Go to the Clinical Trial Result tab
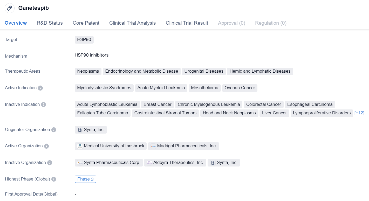The width and height of the screenshot is (369, 201). click(187, 23)
